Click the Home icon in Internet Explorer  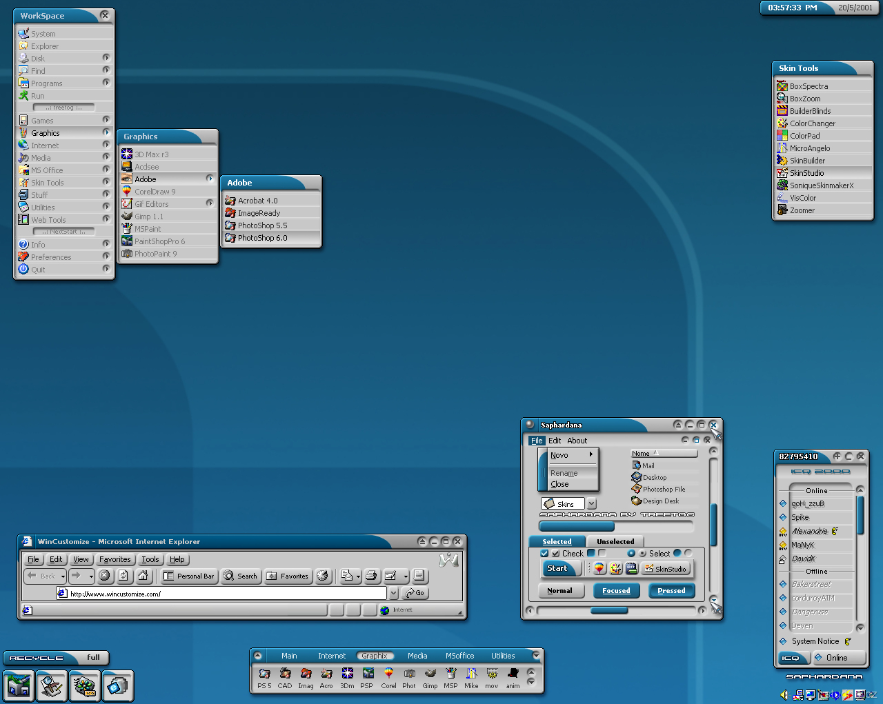pyautogui.click(x=143, y=576)
